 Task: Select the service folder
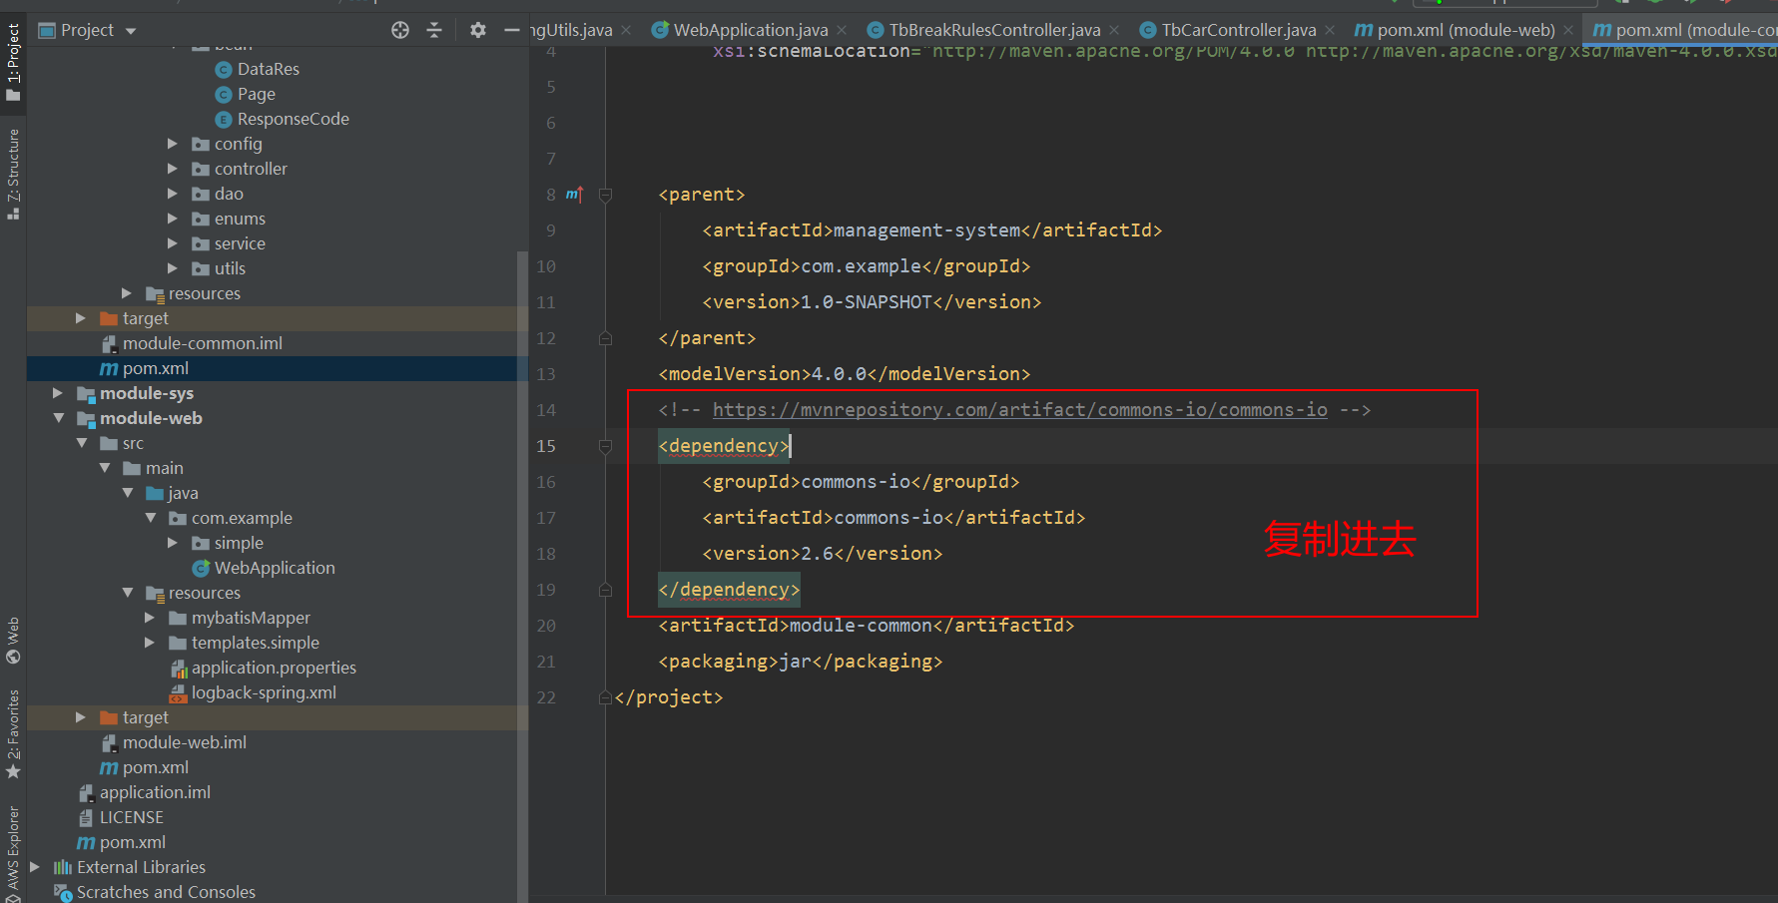point(240,243)
